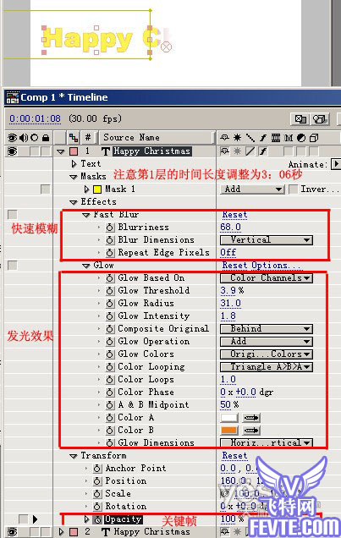
Task: Hide layer 2 Happy Christmas video
Action: [x=12, y=532]
